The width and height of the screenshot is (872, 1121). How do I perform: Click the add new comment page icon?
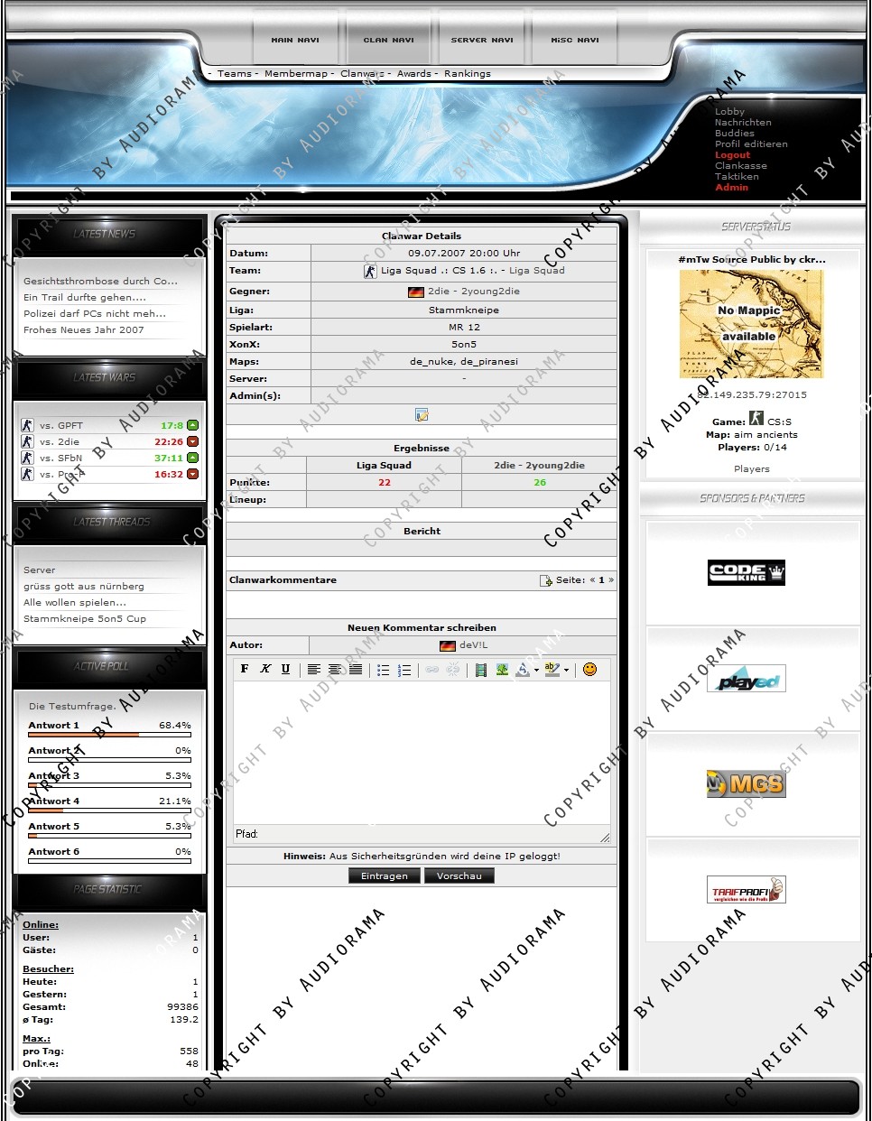(x=546, y=580)
